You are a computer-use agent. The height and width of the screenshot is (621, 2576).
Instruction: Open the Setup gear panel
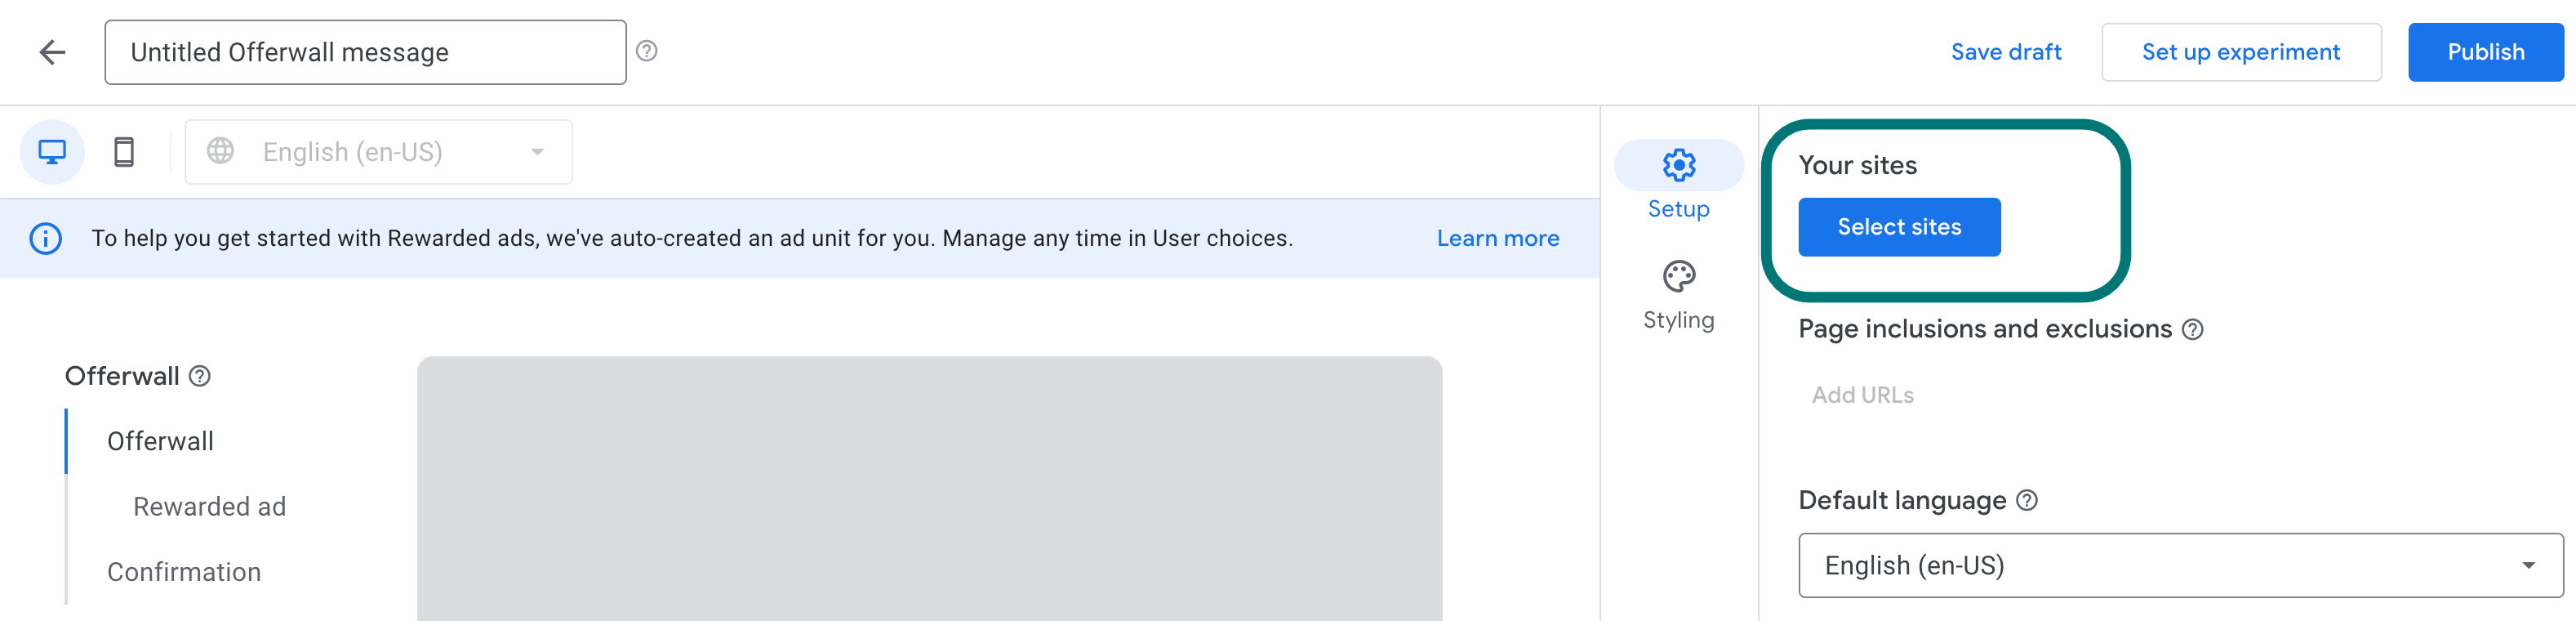1678,166
